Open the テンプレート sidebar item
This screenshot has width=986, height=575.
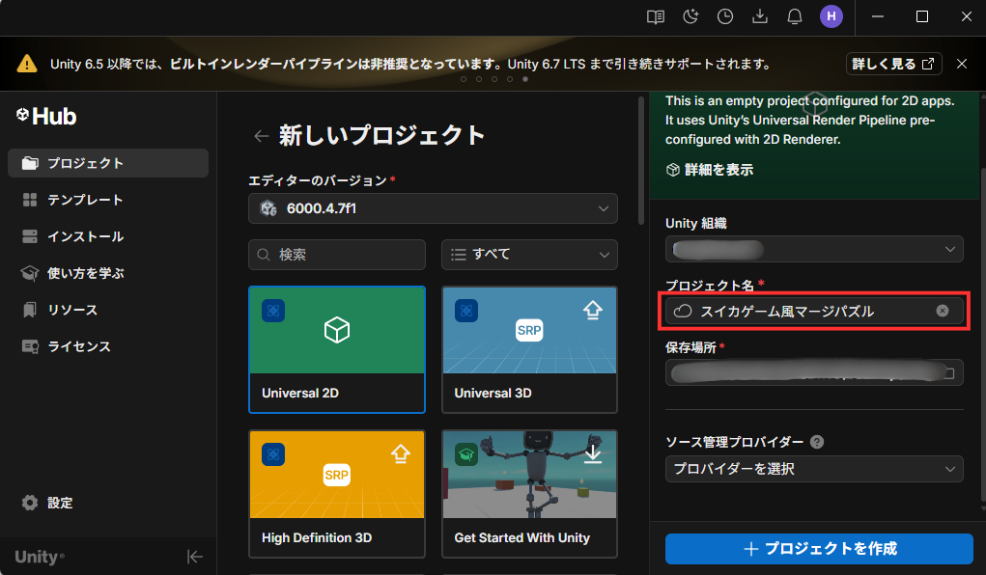pos(108,200)
